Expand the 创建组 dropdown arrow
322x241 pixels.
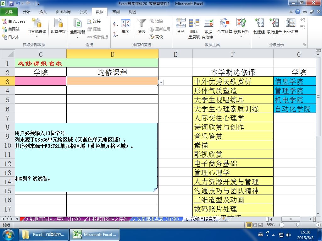259,37
